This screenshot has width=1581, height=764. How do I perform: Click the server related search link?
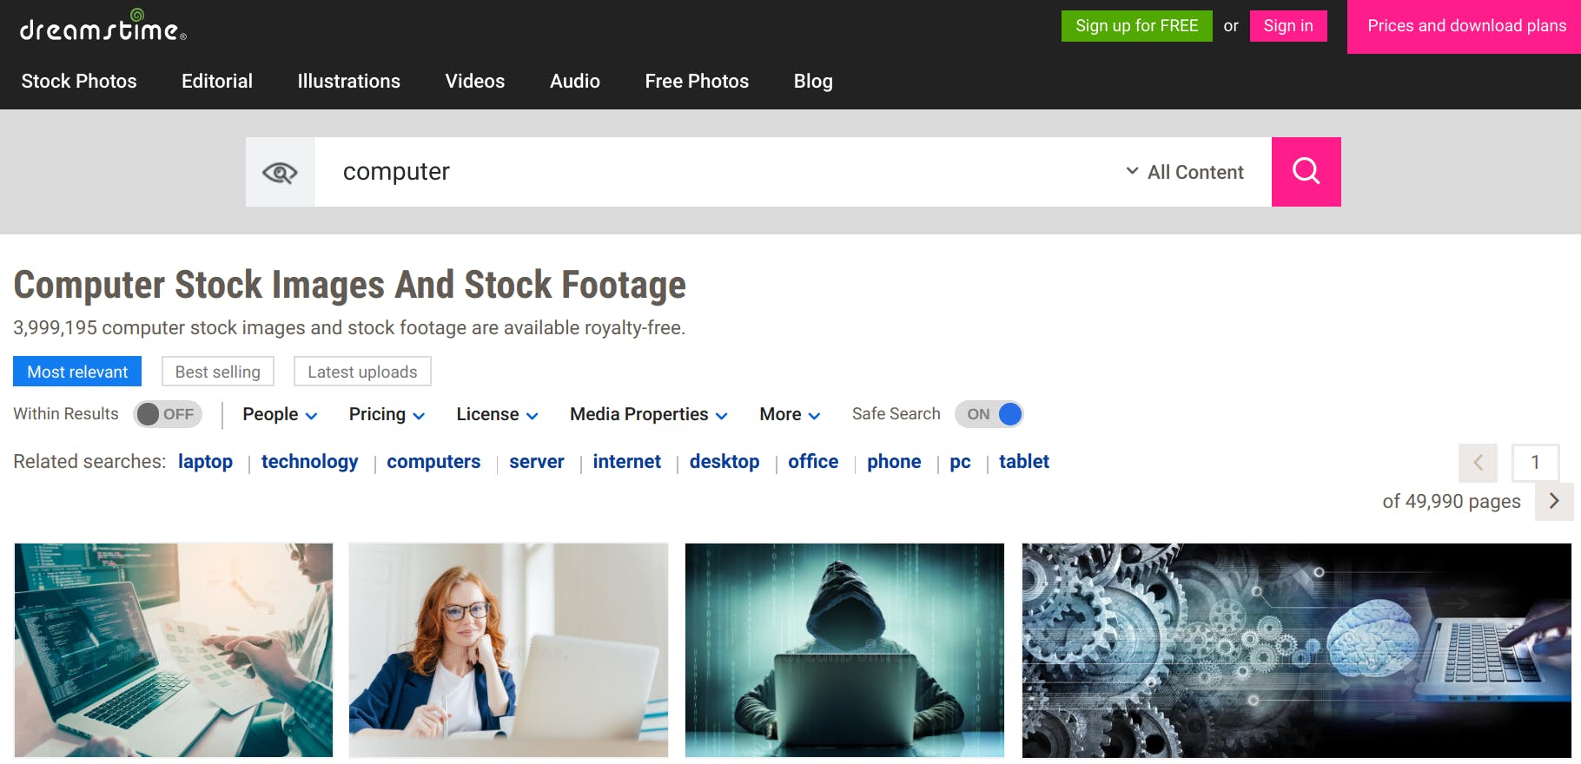537,462
